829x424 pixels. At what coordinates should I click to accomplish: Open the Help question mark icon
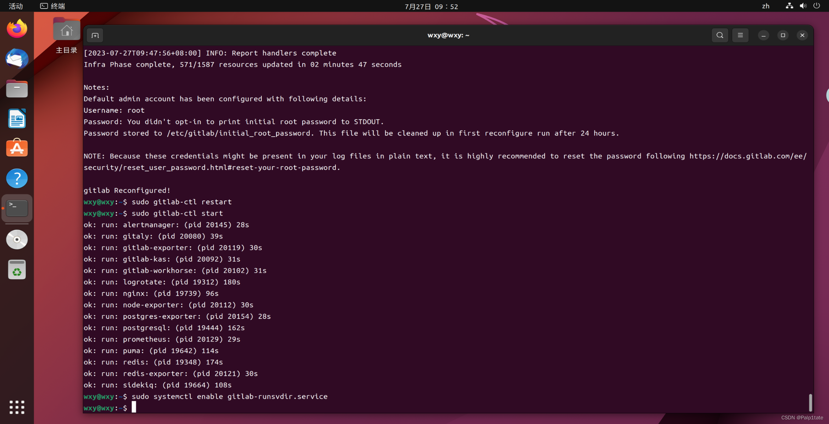tap(17, 178)
